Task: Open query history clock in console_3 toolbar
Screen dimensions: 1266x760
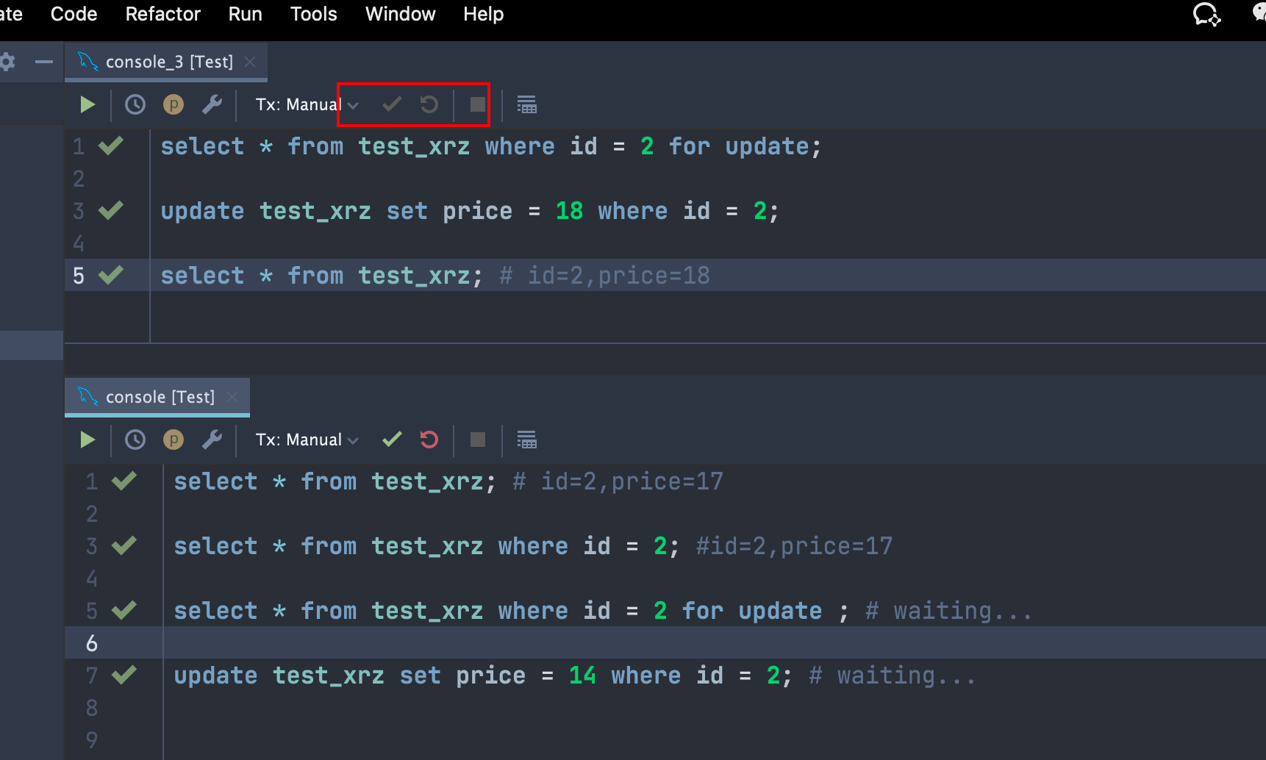Action: (135, 105)
